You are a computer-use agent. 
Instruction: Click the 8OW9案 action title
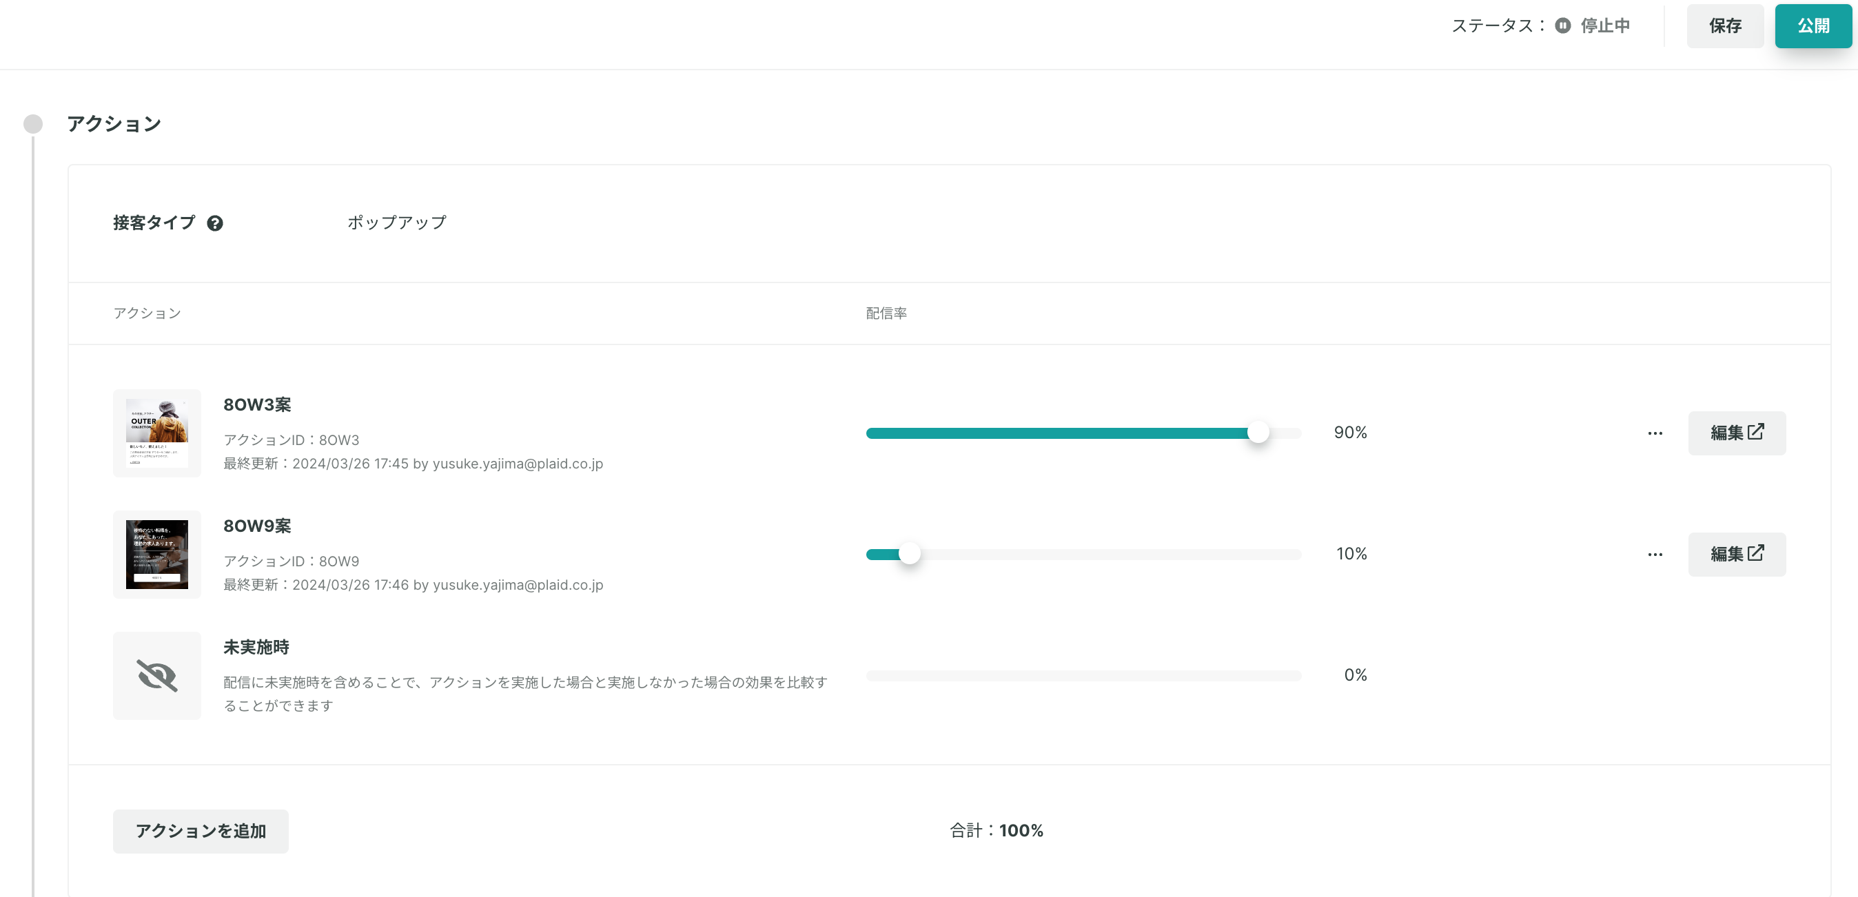(258, 526)
